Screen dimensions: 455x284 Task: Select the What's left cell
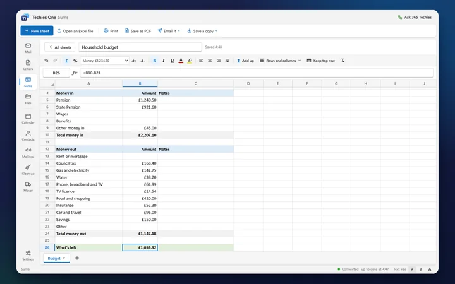[88, 247]
